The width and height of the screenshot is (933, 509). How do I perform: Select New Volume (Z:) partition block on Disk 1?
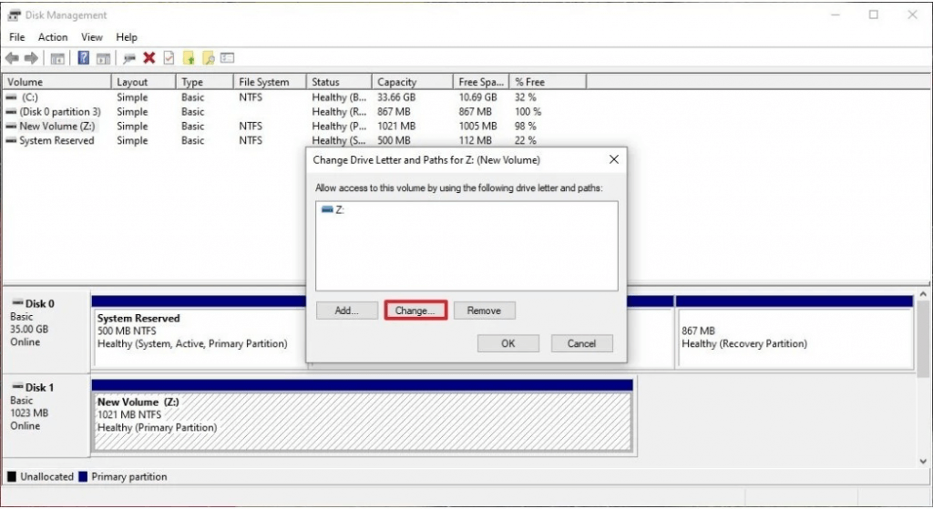pyautogui.click(x=362, y=415)
